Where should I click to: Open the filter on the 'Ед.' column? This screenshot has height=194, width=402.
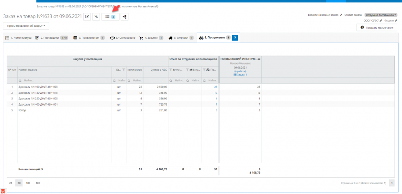pos(123,70)
